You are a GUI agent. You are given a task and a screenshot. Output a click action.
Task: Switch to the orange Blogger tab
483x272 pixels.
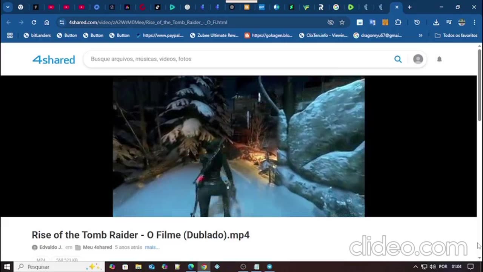click(247, 7)
